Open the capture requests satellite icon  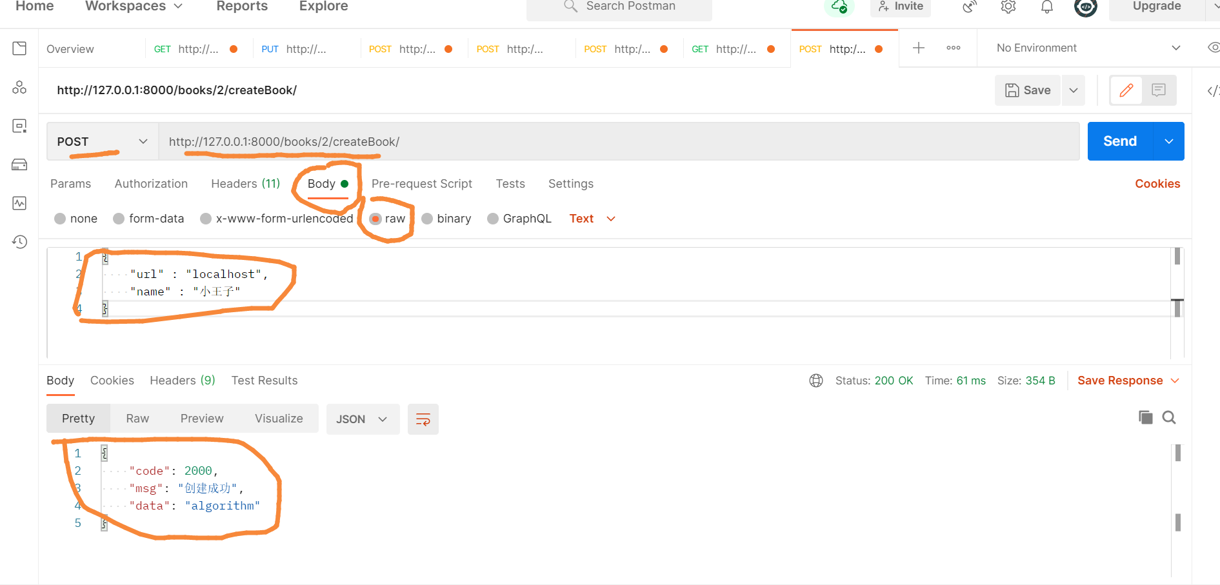(970, 6)
